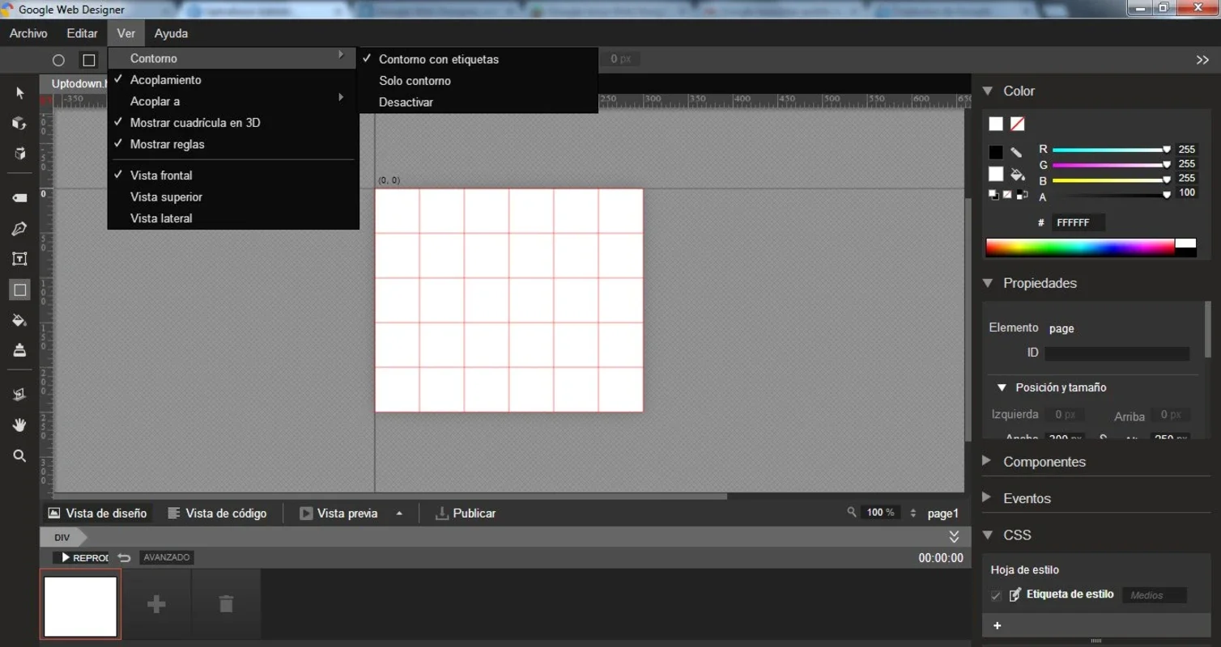Screen dimensions: 1221x647
Task: Collapse Posición y tamaño section
Action: (x=1002, y=387)
